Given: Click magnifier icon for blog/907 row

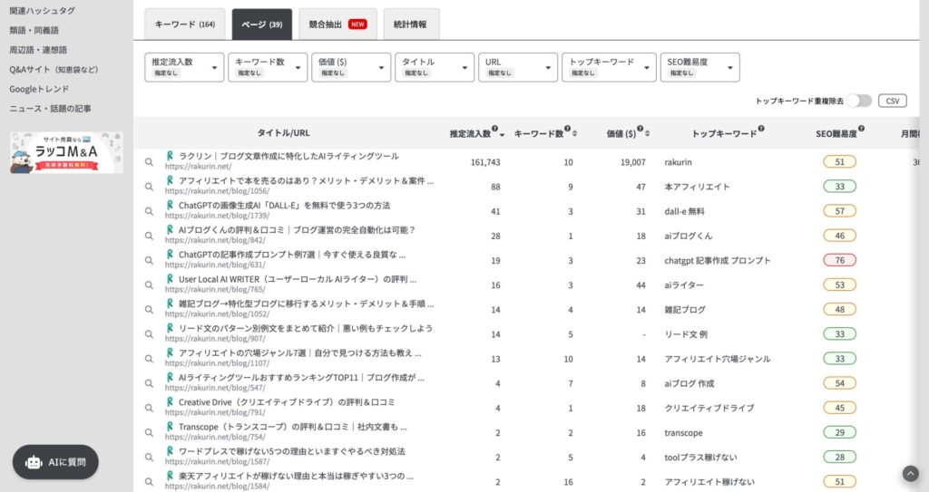Looking at the screenshot, I should tap(149, 334).
